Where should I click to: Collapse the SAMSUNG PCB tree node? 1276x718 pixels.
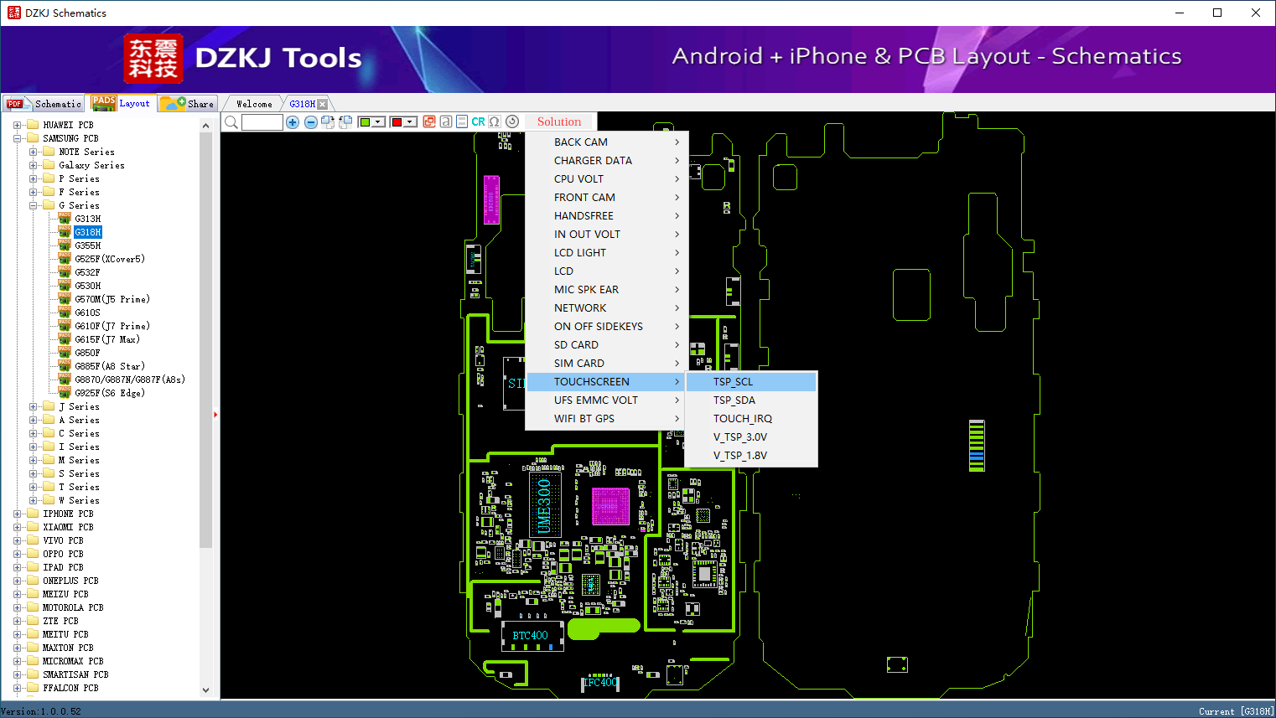17,138
